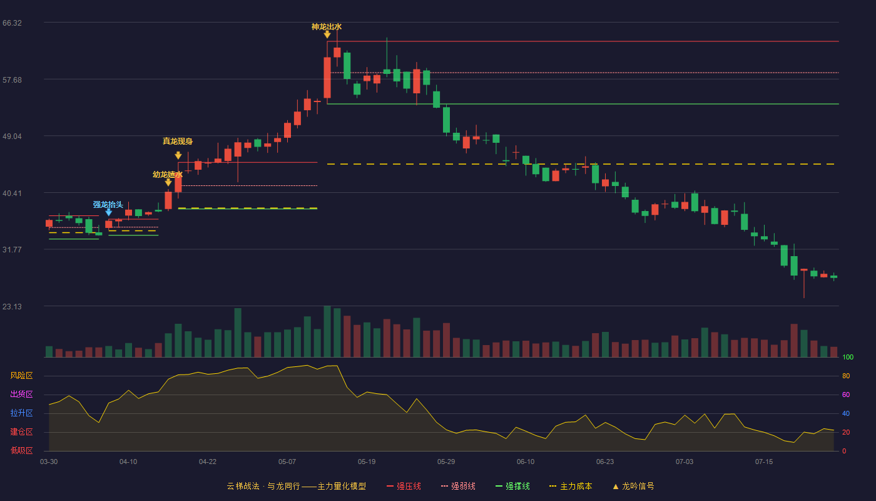Click the green dash marker beside 强撑线
The height and width of the screenshot is (501, 876).
499,486
